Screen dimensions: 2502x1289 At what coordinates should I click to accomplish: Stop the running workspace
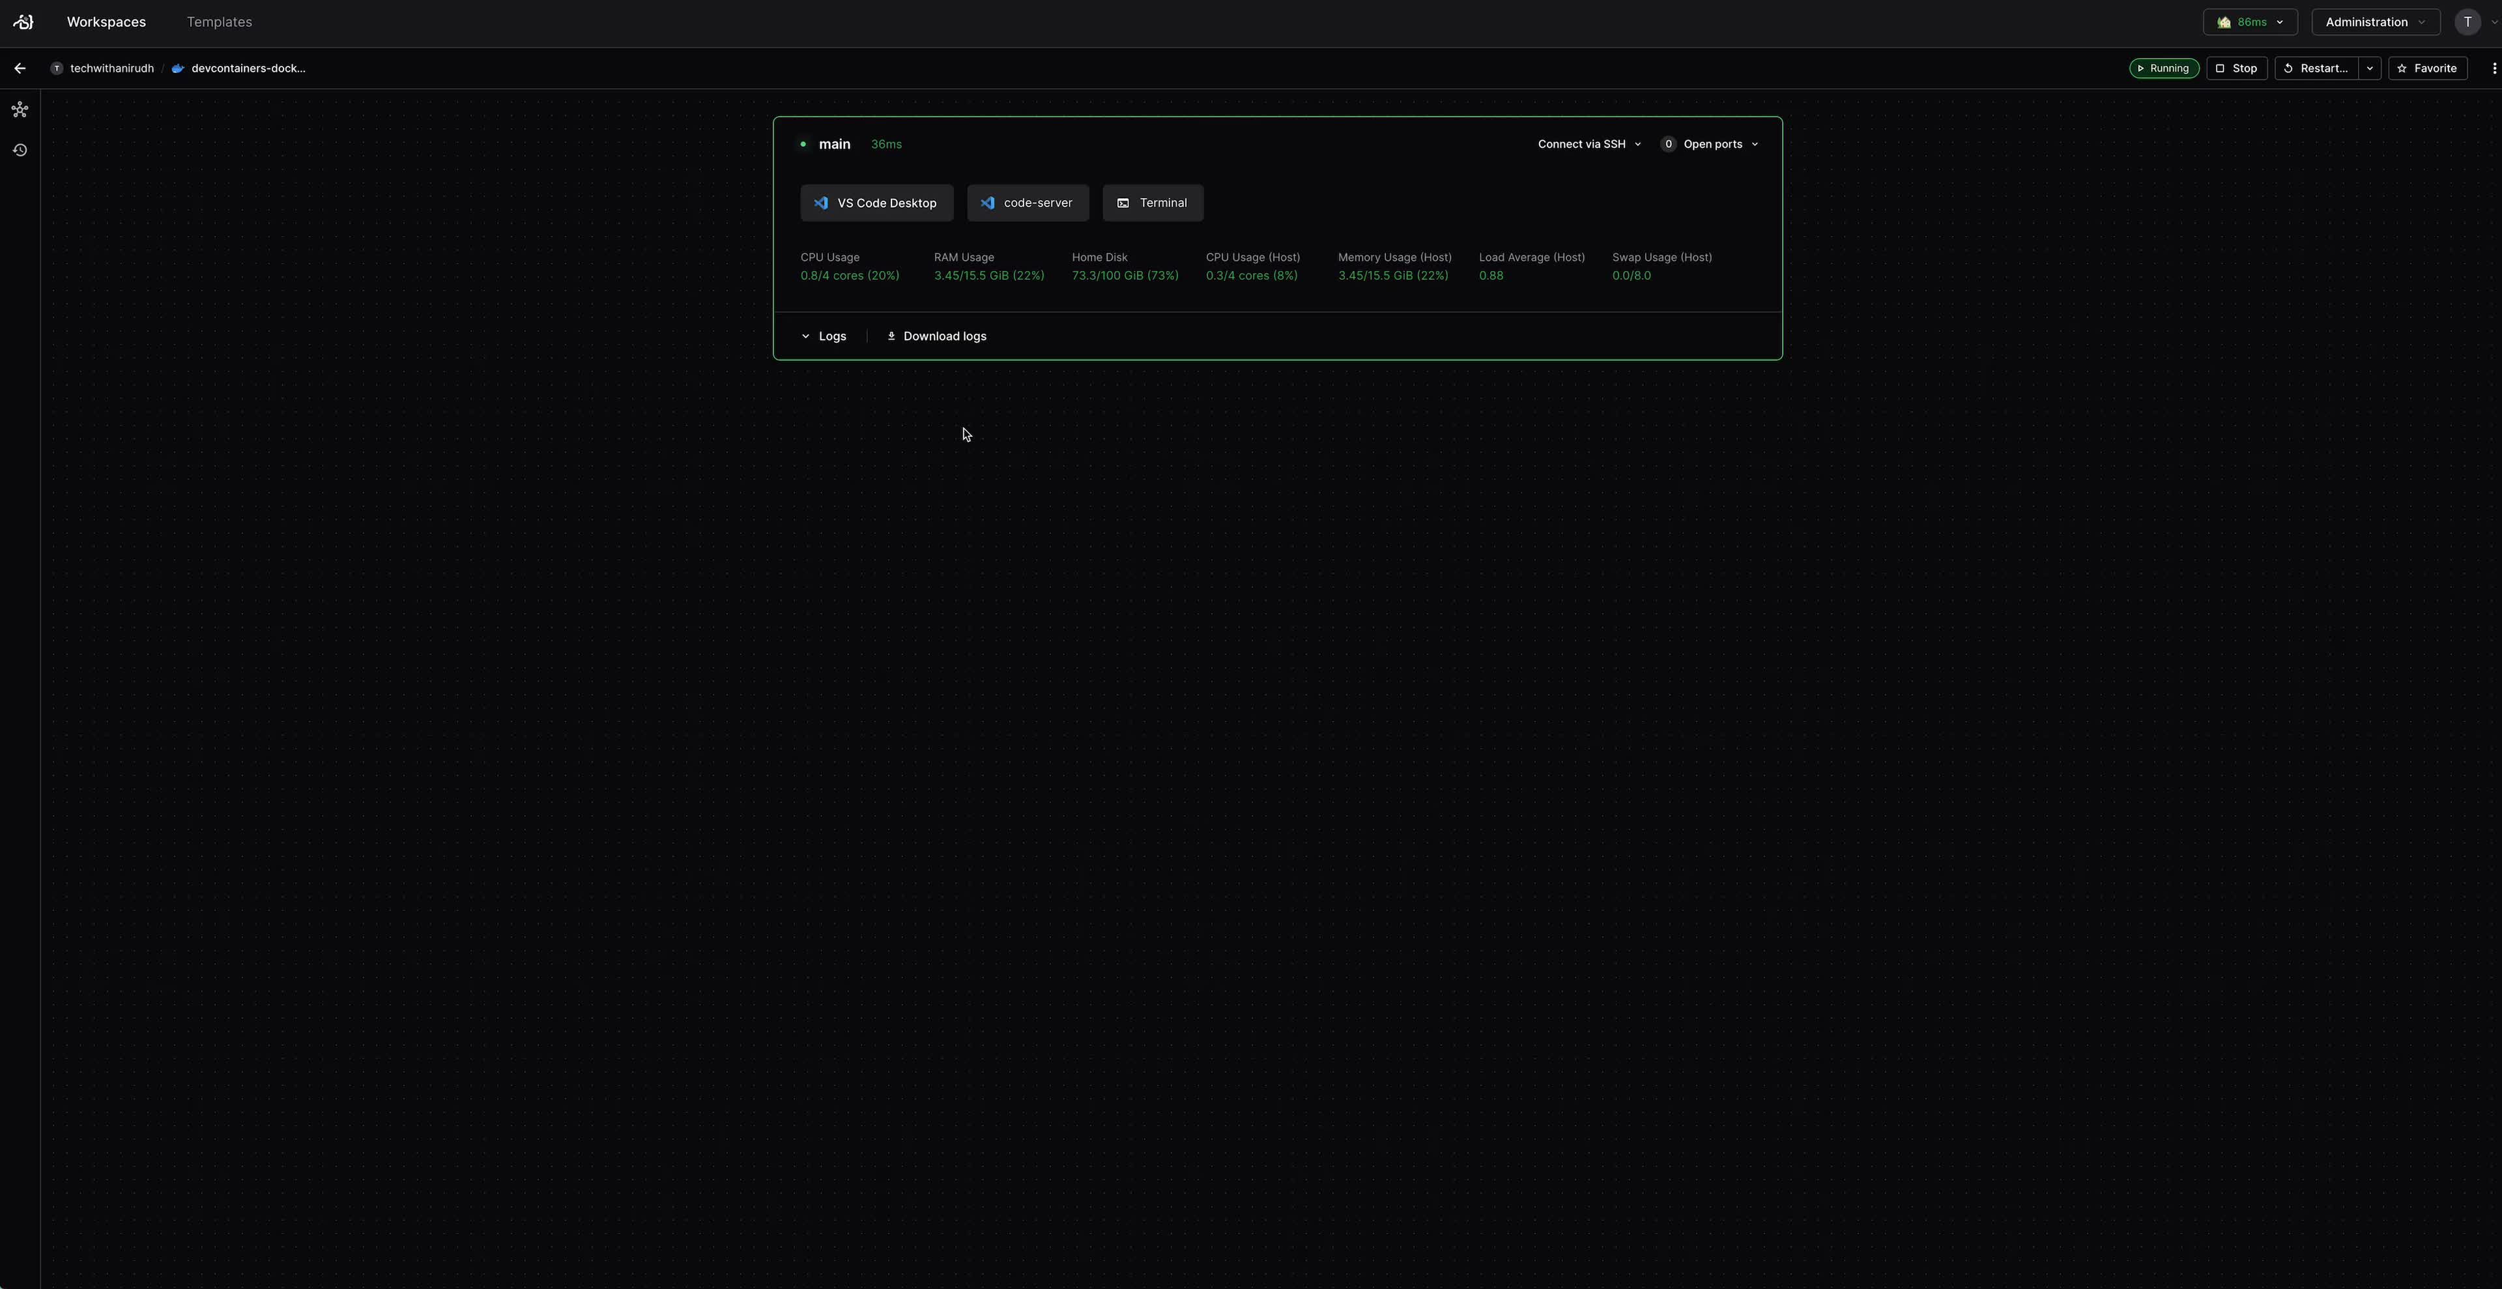[2236, 68]
